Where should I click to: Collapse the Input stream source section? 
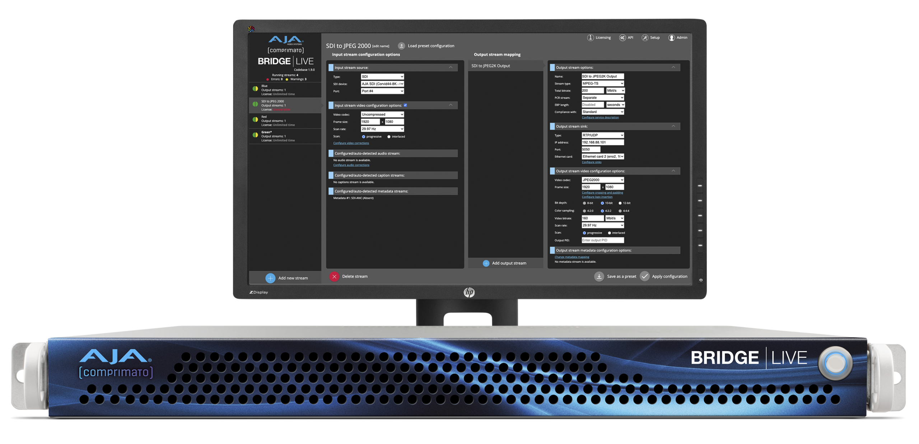click(x=451, y=67)
